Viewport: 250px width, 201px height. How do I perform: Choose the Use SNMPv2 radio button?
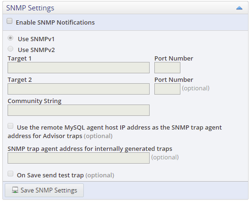pos(10,49)
